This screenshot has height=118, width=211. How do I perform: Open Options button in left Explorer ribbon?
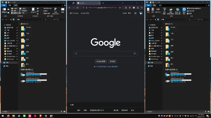click(x=63, y=10)
